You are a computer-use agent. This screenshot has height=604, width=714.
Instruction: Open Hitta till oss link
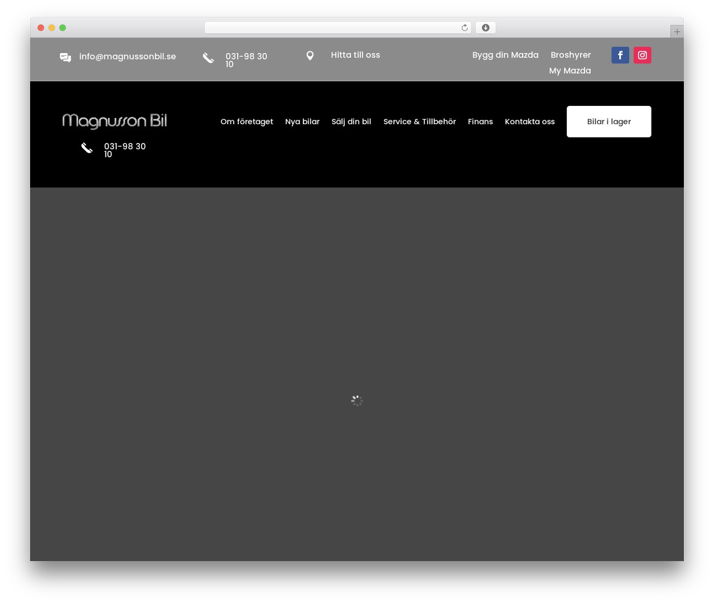click(355, 55)
